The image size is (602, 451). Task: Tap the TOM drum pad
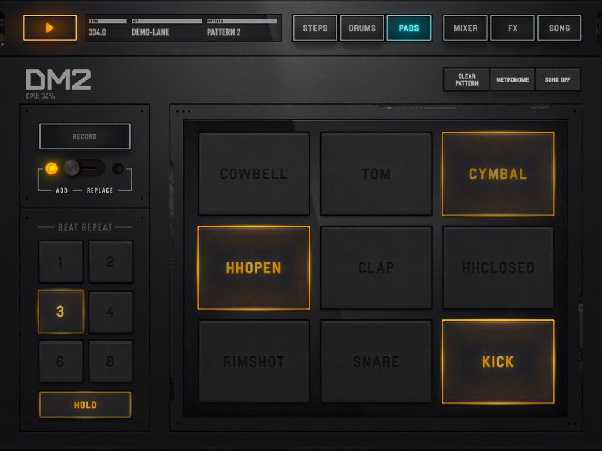pyautogui.click(x=376, y=174)
